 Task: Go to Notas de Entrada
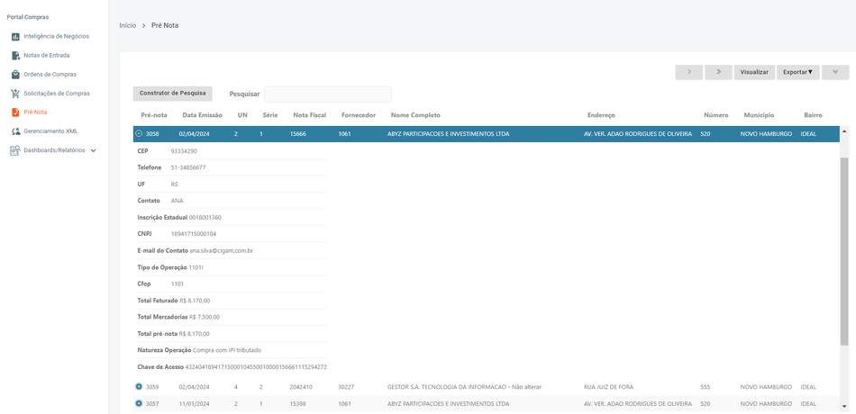click(x=46, y=56)
